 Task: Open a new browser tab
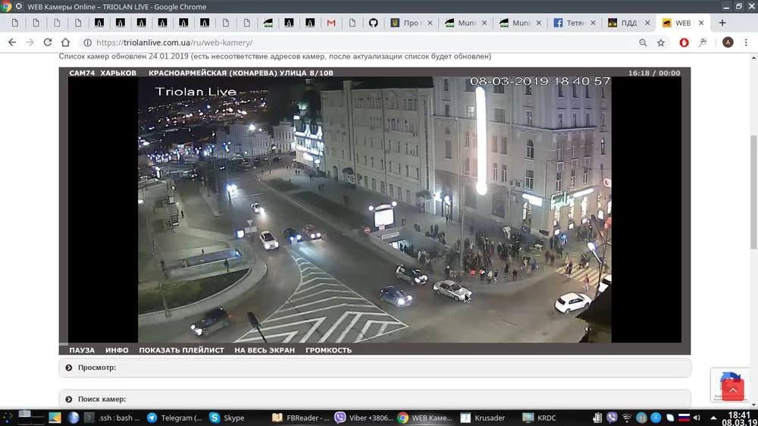pos(722,23)
